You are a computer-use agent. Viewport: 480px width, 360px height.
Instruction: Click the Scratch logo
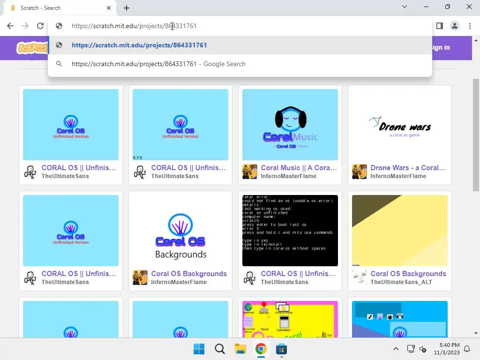(x=32, y=48)
